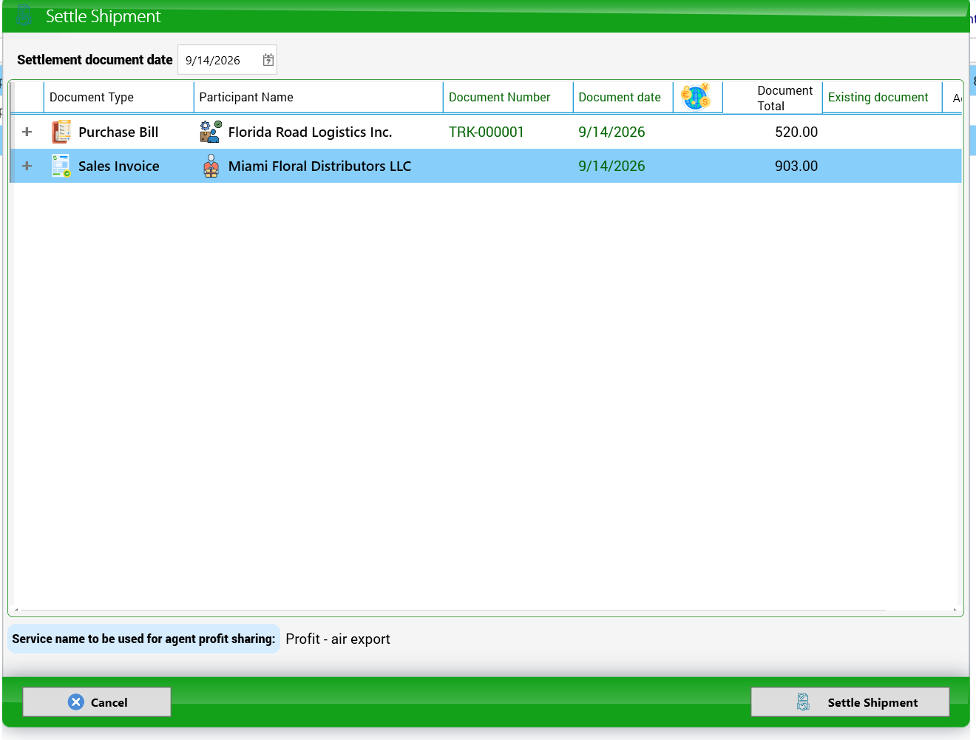The image size is (976, 740).
Task: Cancel the shipment settlement dialog
Action: [x=97, y=702]
